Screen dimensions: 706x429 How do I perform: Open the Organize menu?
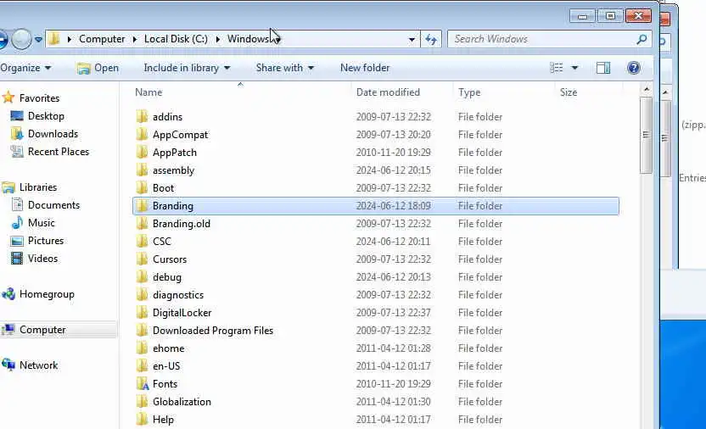tap(25, 68)
